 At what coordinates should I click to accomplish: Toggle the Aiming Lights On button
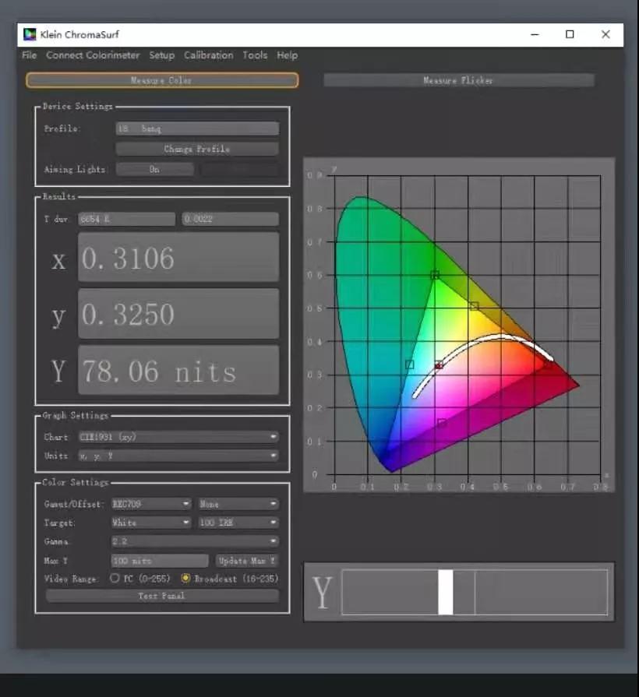(x=154, y=169)
